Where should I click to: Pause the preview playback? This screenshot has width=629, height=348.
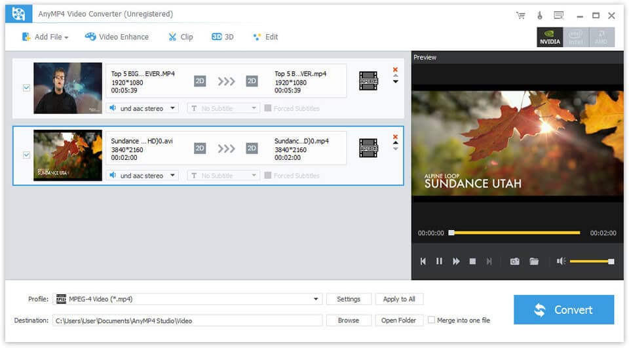click(439, 261)
